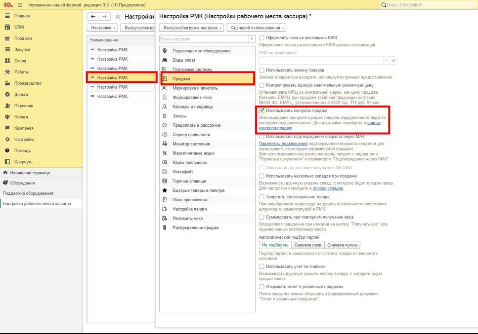Clear the settings search field with X

pyautogui.click(x=252, y=39)
